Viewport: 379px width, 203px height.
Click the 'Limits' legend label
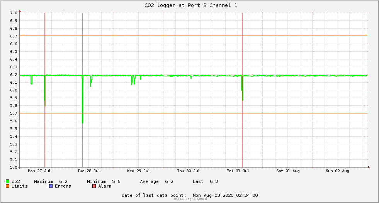pos(20,186)
